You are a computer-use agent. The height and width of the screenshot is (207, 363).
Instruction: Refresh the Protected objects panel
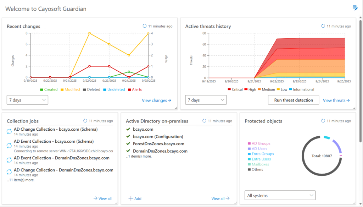(323, 121)
